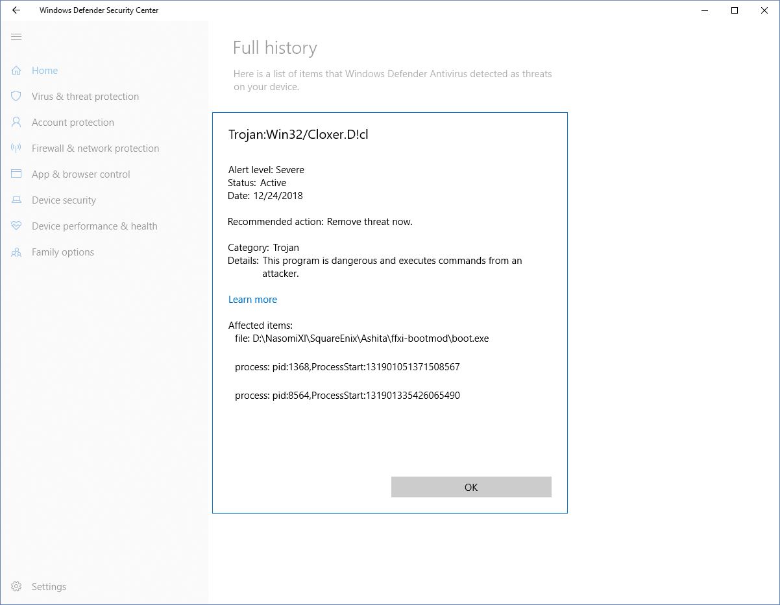This screenshot has width=780, height=605.
Task: Open Firewall & network protection section
Action: click(95, 148)
